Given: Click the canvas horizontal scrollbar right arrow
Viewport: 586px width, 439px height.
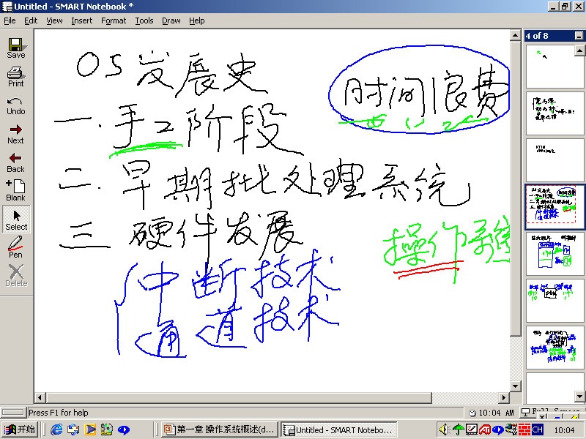Looking at the screenshot, I should [504, 397].
